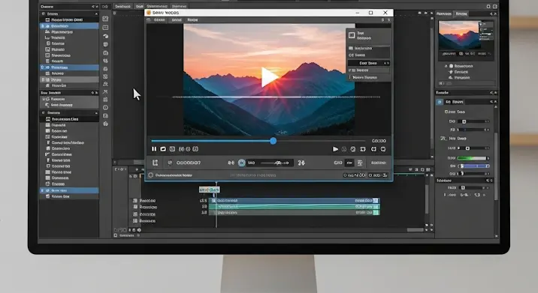The width and height of the screenshot is (538, 293).
Task: Open the first menu in preview window menu bar
Action: (159, 19)
